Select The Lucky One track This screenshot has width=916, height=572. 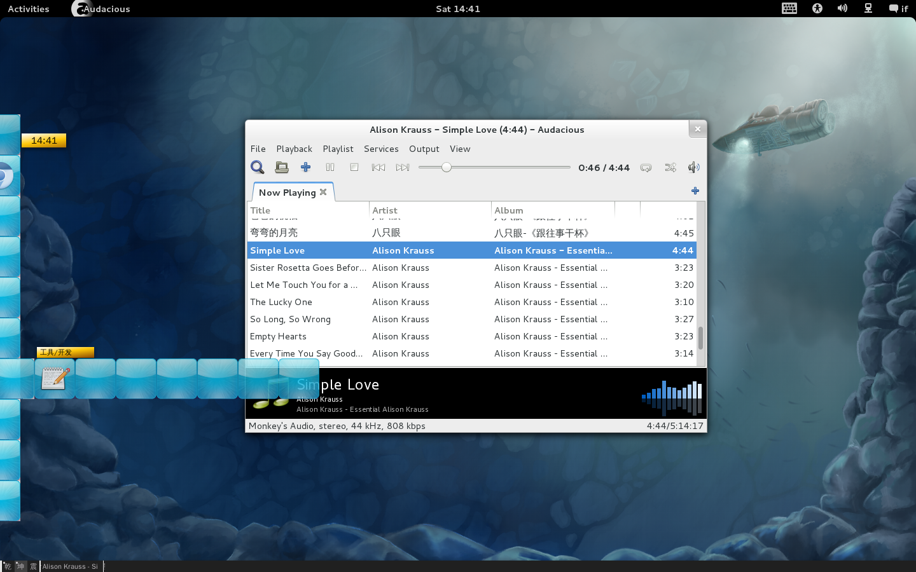point(471,302)
